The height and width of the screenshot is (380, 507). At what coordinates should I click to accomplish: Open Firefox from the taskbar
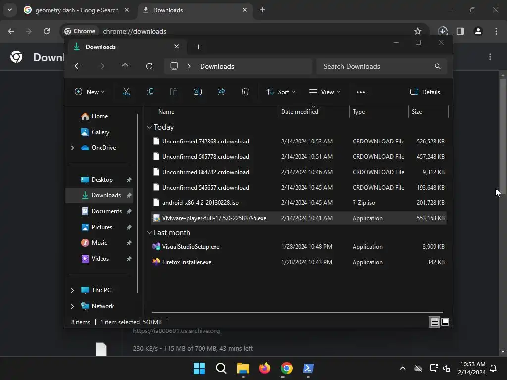(x=265, y=368)
